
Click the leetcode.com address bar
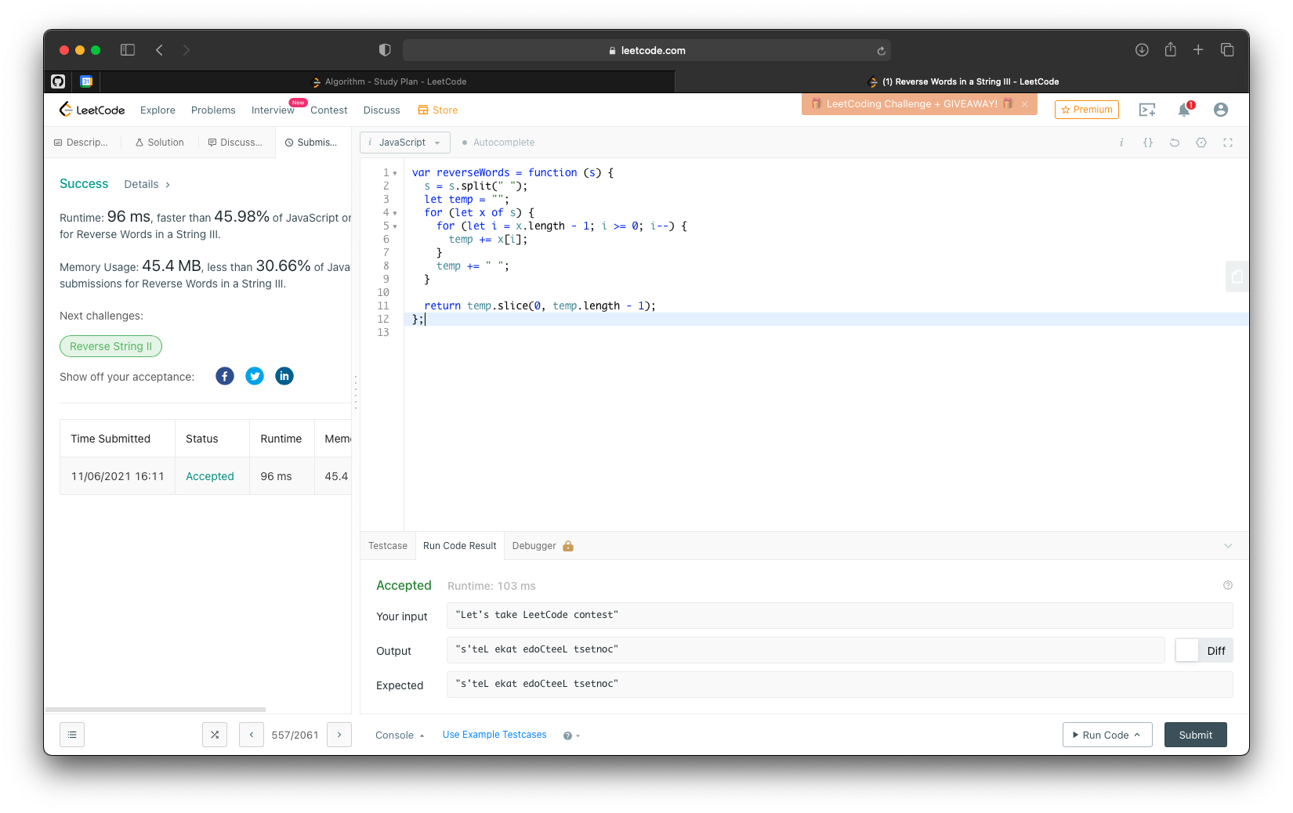646,50
